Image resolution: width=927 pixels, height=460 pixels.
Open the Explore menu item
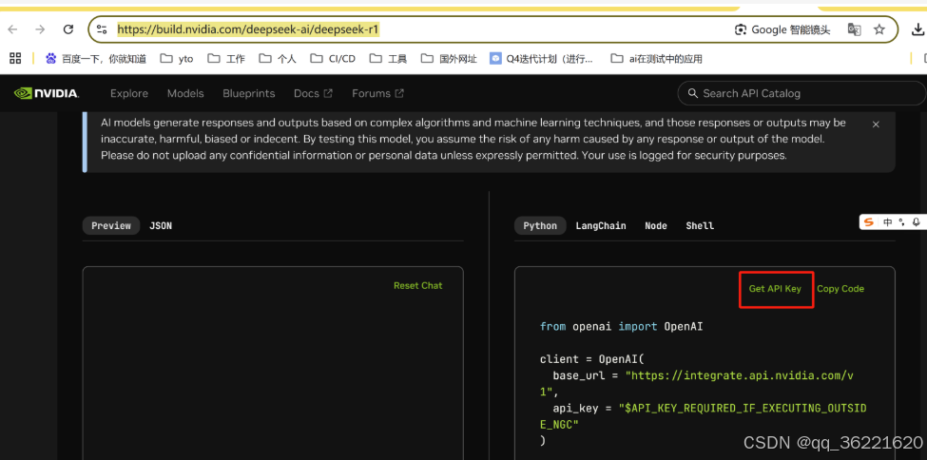coord(129,93)
